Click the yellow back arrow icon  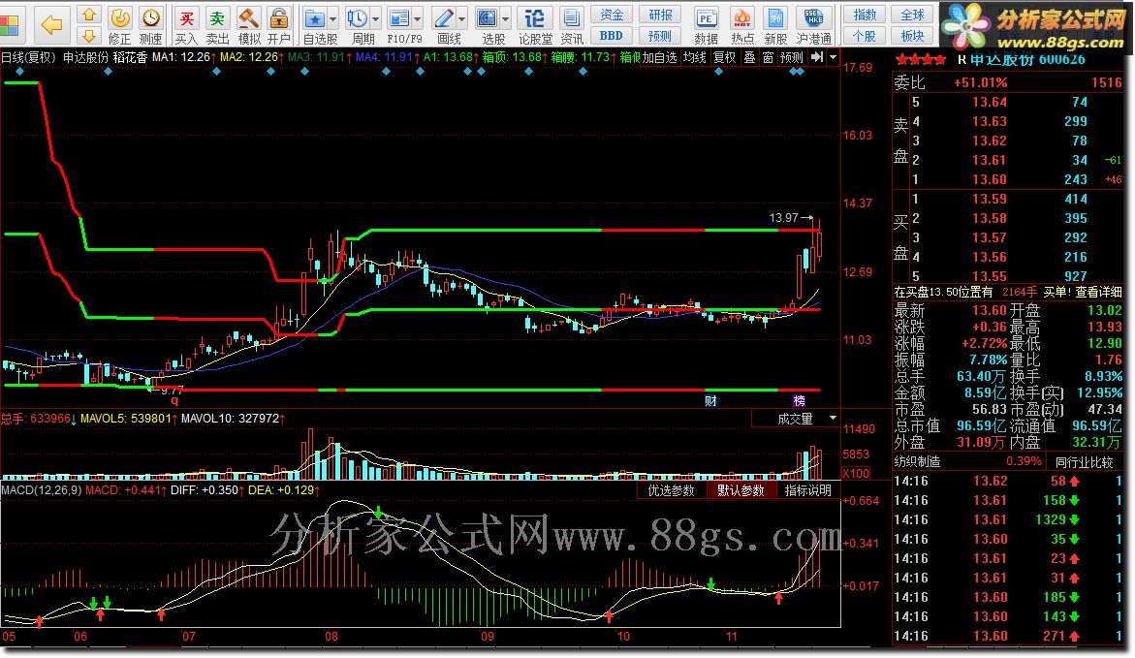pyautogui.click(x=51, y=25)
